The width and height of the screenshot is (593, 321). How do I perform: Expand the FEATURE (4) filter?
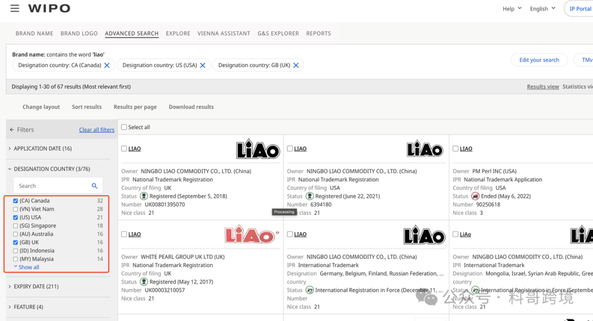[26, 307]
